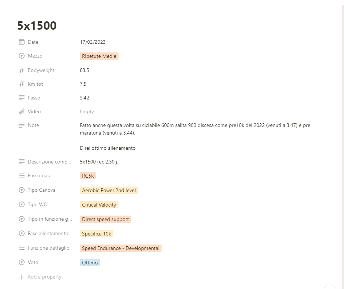Click the list icon beside Funzione dettaglio
The height and width of the screenshot is (289, 344).
click(22, 248)
